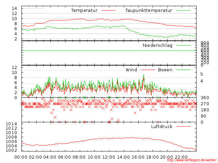Click the 360 wind direction axis label
Viewport: 218px width, 163px height.
(205, 98)
